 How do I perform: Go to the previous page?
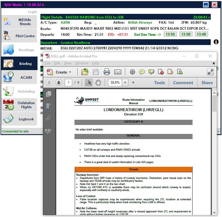pyautogui.click(x=49, y=82)
